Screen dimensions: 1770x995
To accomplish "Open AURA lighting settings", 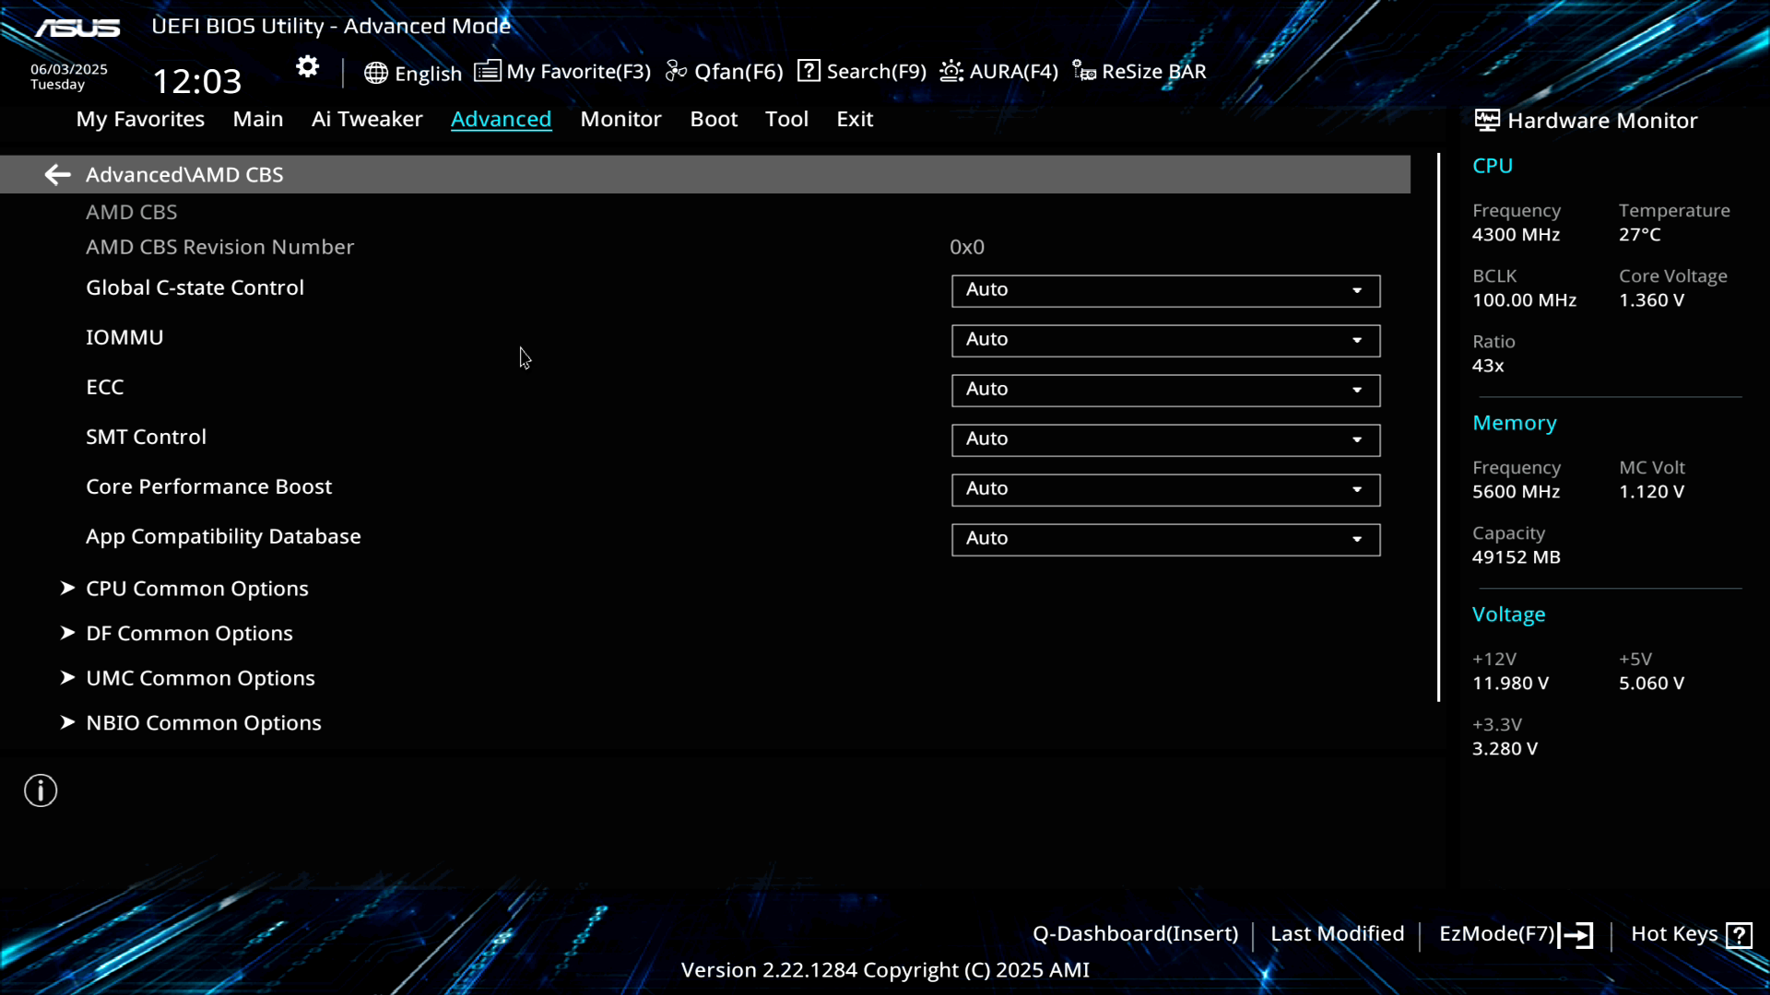I will coord(999,72).
